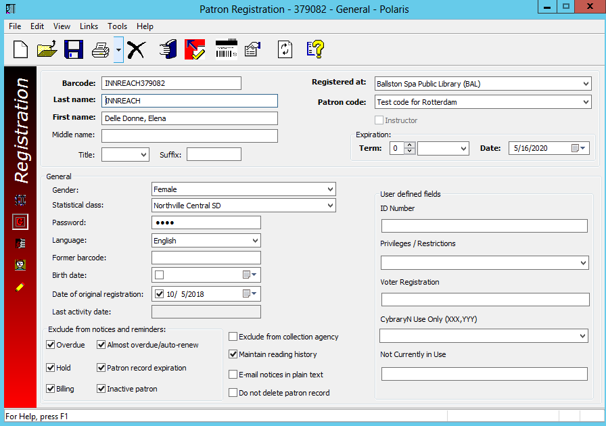Viewport: 606px width, 426px height.
Task: Enable Exclude from collection agency
Action: click(x=233, y=337)
